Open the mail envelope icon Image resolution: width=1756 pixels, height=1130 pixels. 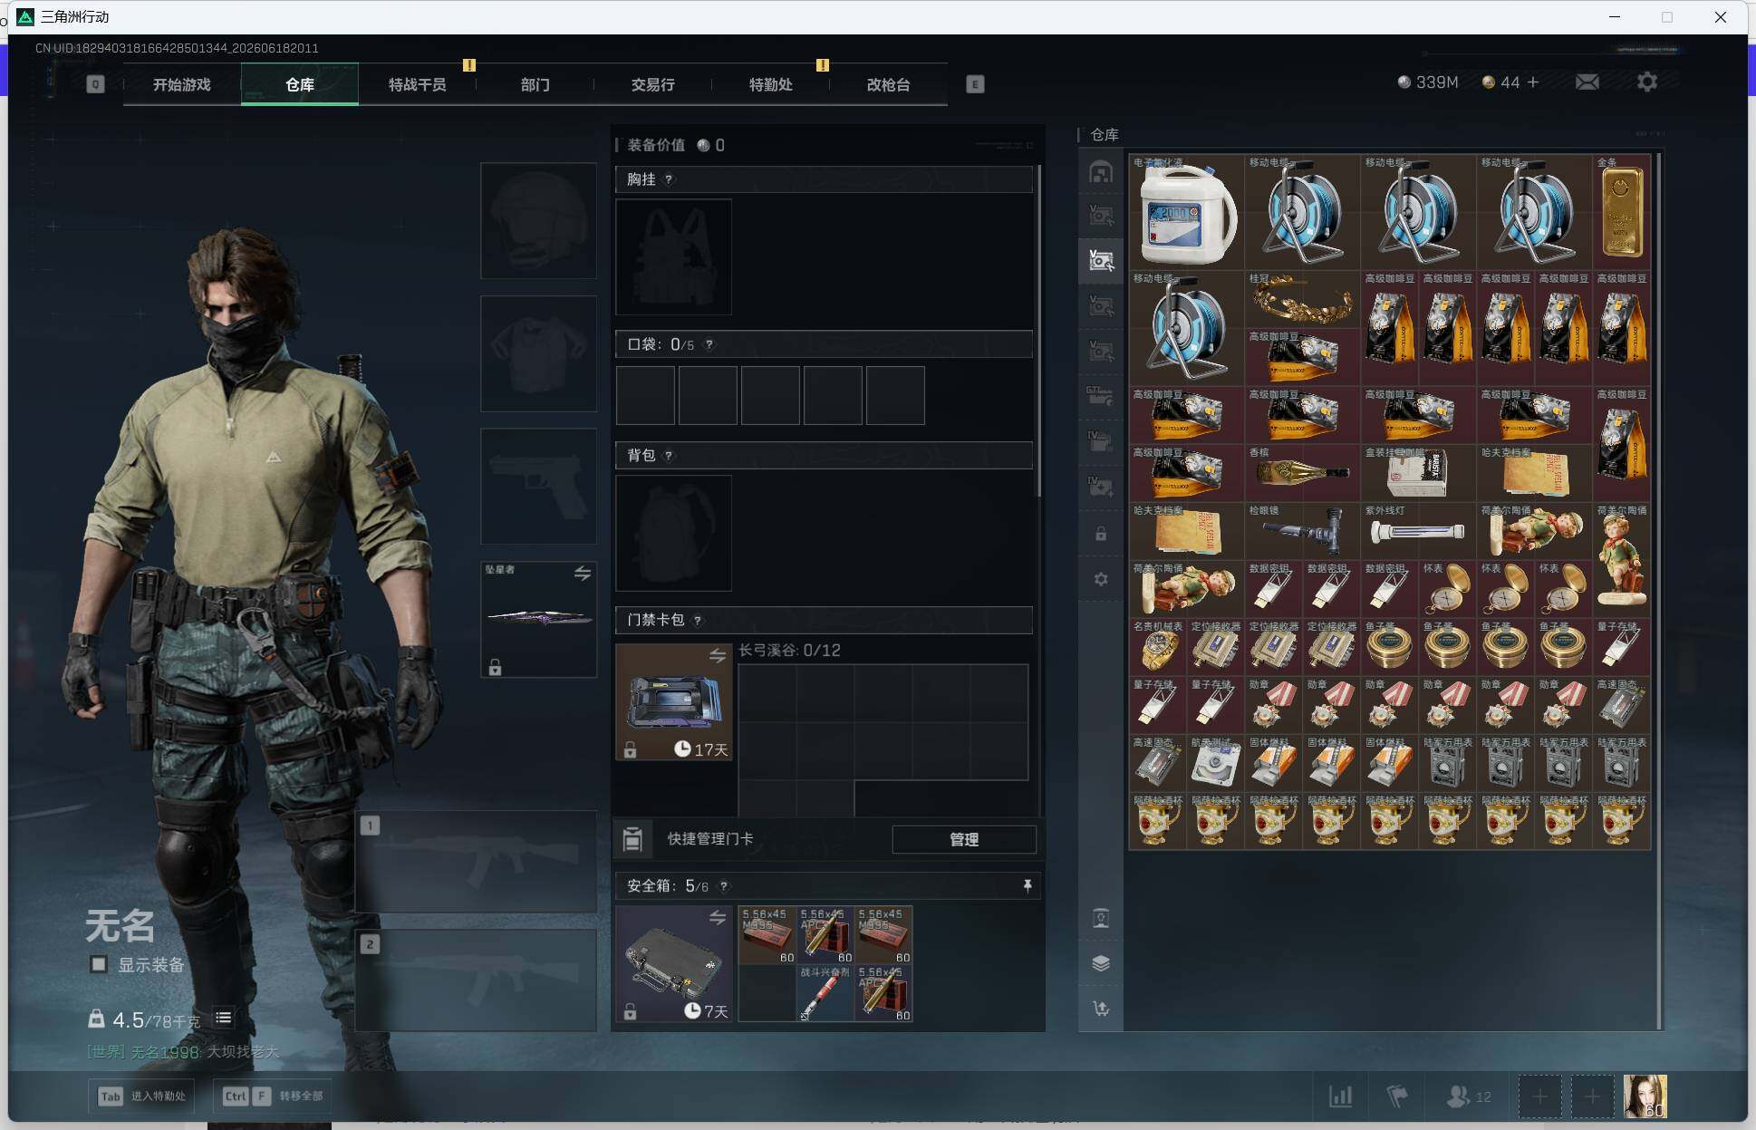point(1587,82)
